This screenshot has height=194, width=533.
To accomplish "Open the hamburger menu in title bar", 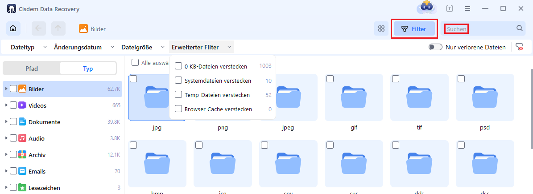I will pyautogui.click(x=467, y=8).
